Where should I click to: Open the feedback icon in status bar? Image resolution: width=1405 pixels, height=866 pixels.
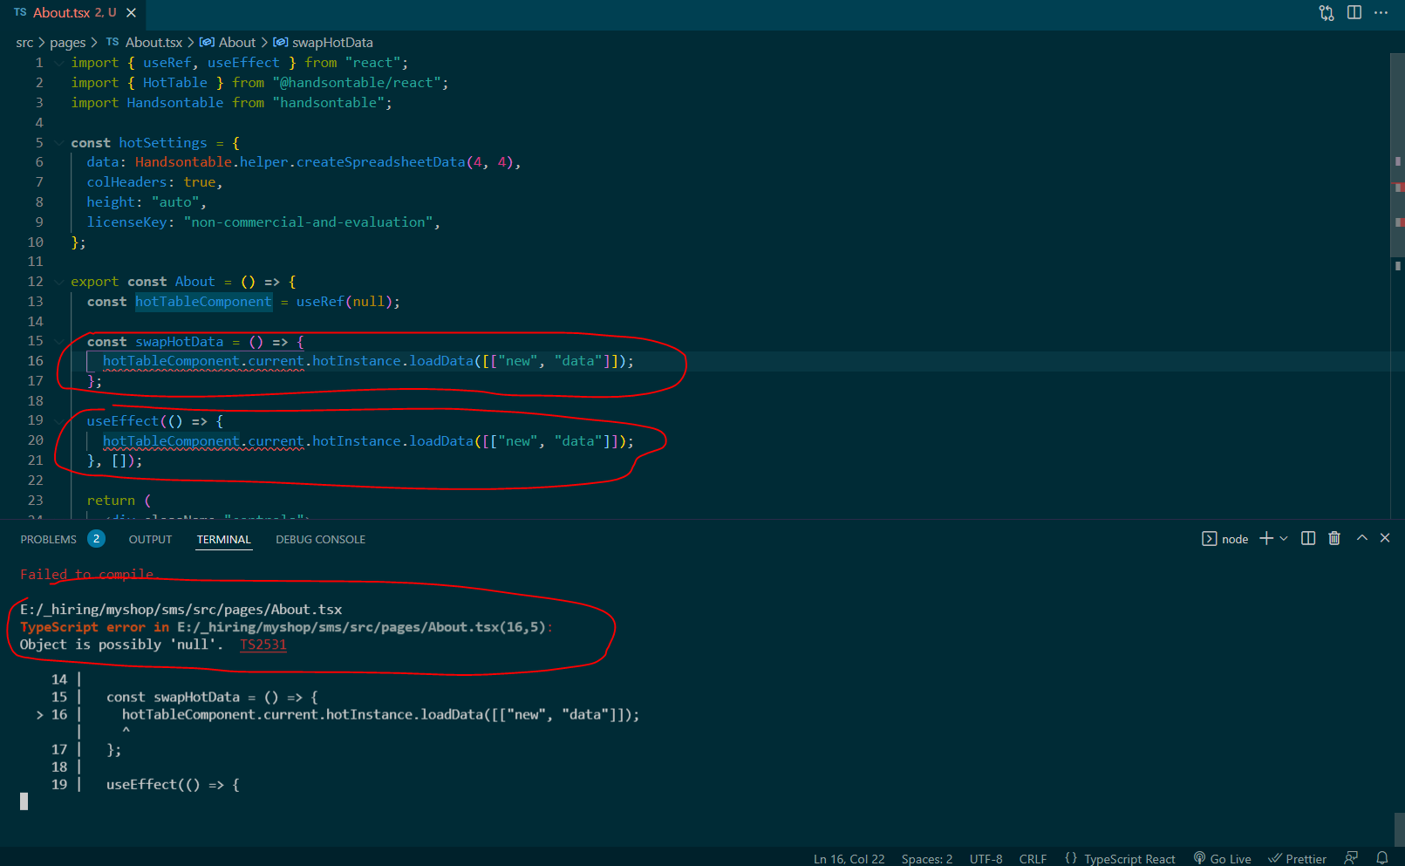[1352, 858]
